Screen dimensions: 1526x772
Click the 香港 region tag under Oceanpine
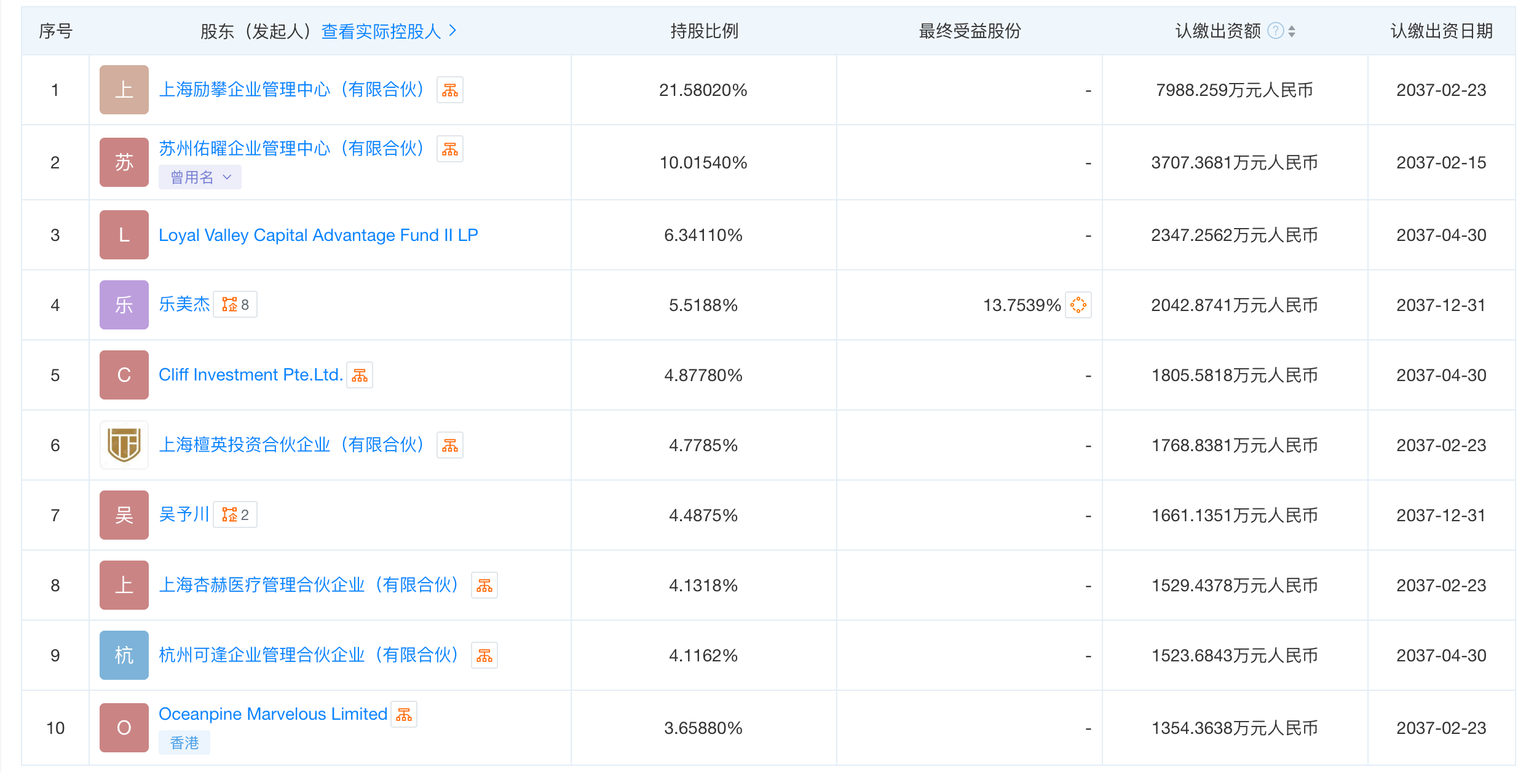184,742
